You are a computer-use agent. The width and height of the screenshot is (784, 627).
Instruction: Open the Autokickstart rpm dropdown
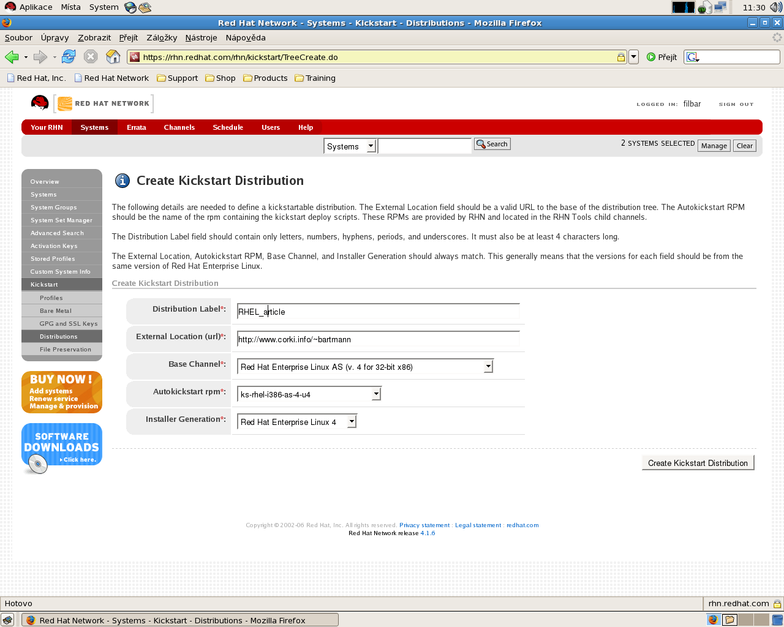click(309, 394)
